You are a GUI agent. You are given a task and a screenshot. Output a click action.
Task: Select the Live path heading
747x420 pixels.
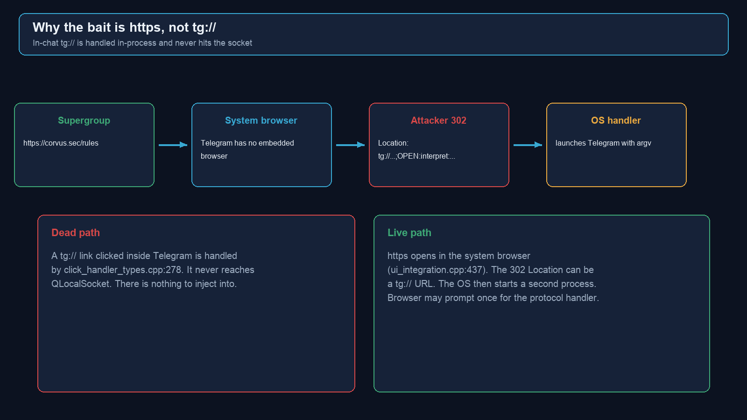click(409, 233)
